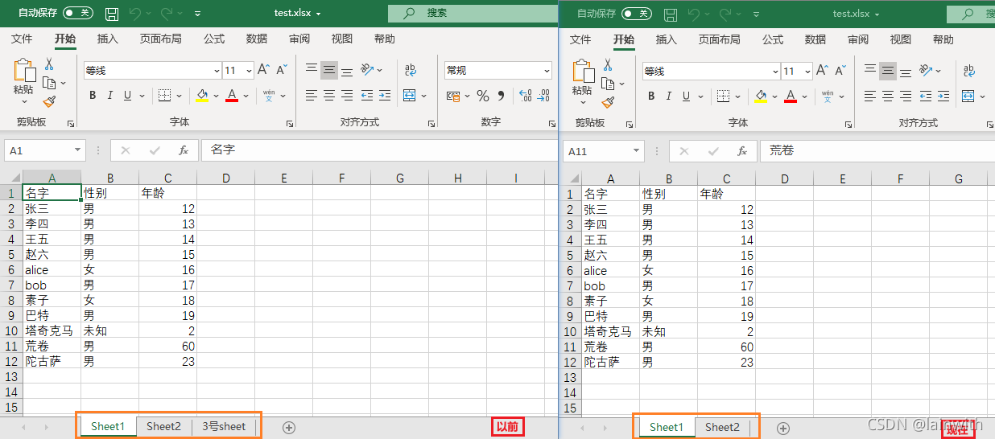Open test.xlsx title dropdown in left window
Viewport: 995px width, 439px height.
click(x=318, y=14)
